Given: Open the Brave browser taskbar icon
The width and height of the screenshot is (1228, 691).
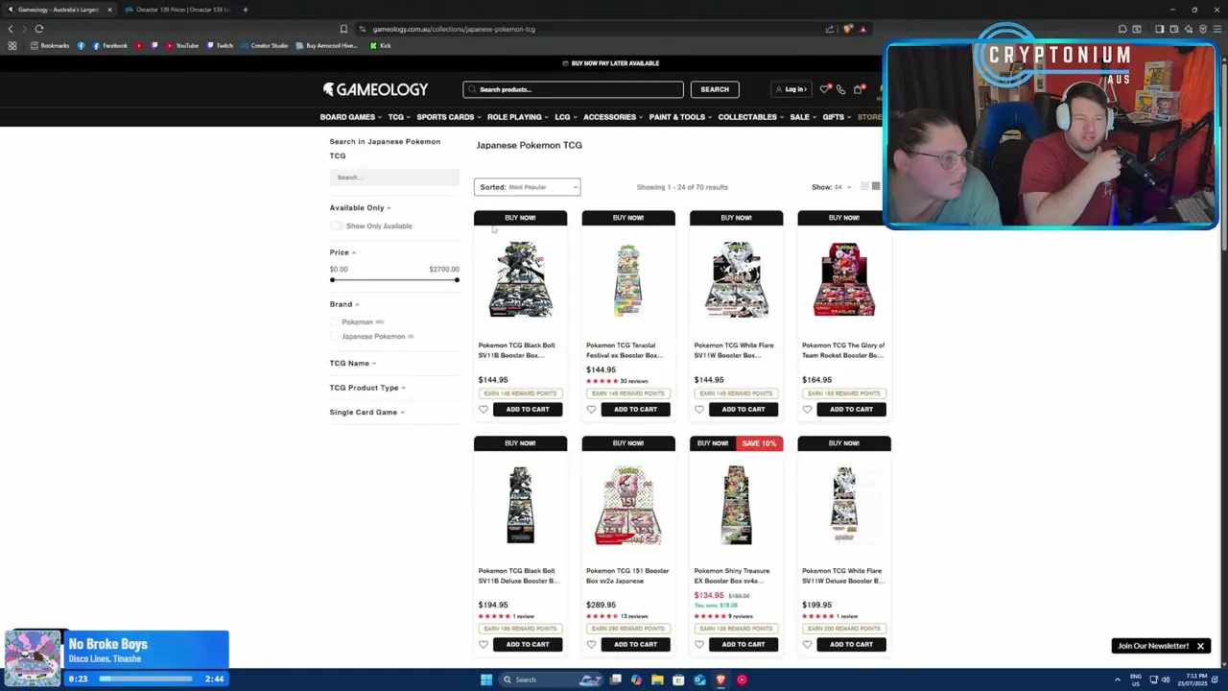Looking at the screenshot, I should tap(720, 679).
